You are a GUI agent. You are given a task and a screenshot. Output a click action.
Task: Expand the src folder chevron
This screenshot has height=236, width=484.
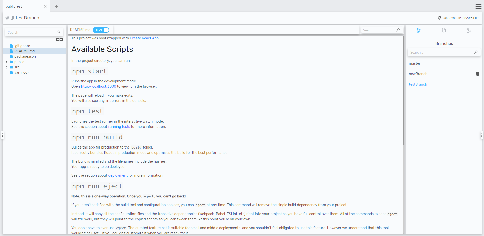[x=7, y=67]
